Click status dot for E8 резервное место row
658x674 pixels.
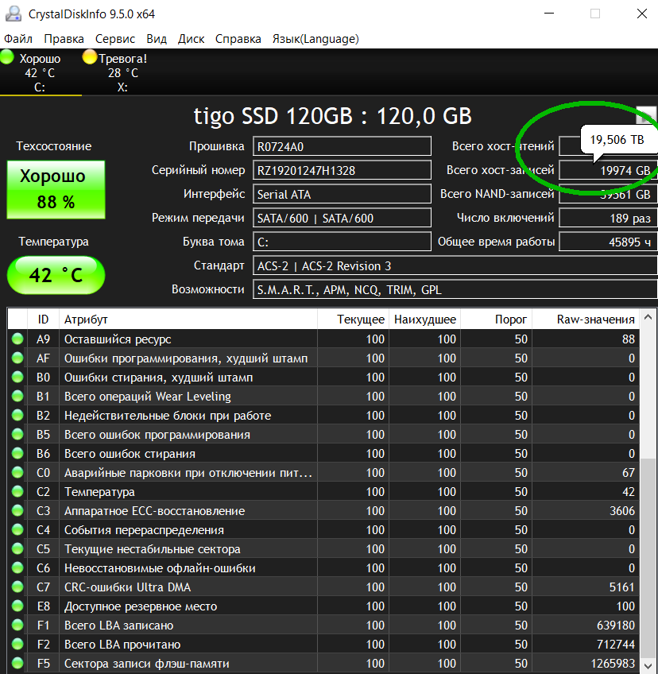point(17,606)
